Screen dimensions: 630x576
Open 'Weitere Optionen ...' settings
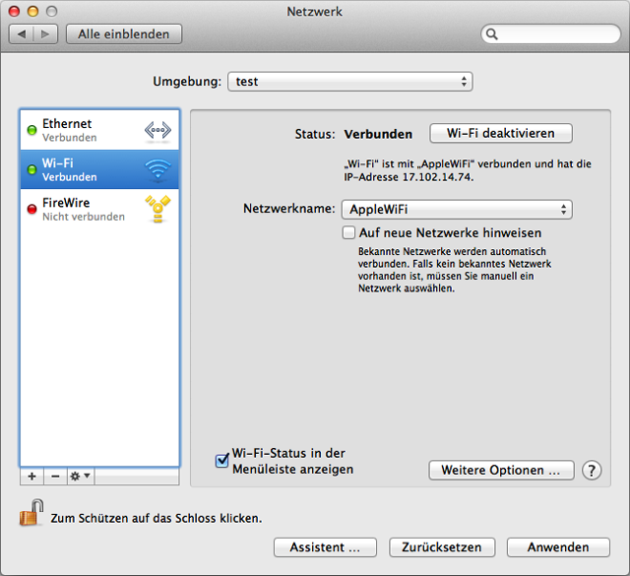(x=501, y=471)
